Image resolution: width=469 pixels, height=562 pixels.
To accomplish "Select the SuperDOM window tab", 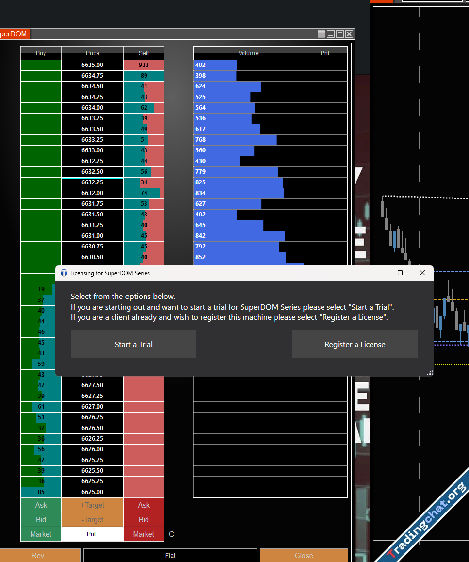I will [x=14, y=34].
